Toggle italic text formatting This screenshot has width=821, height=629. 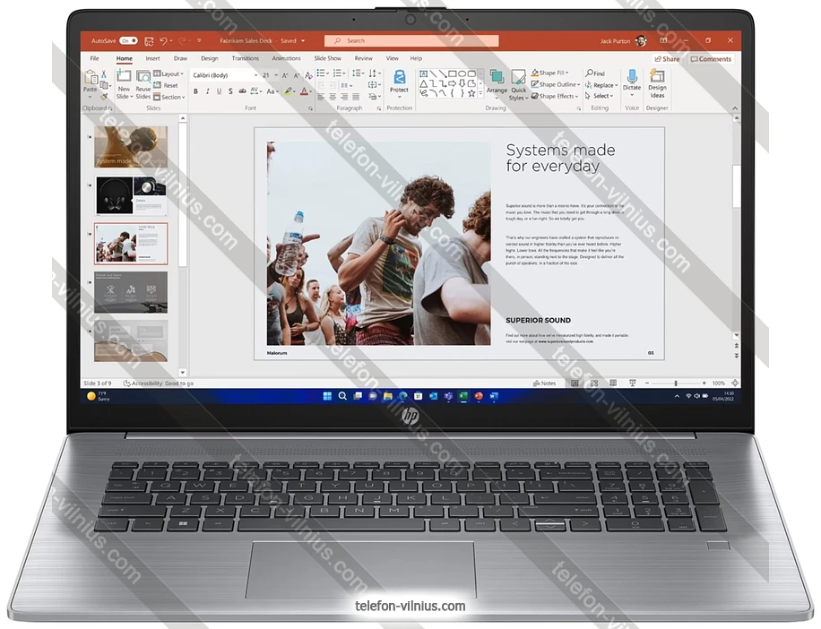[x=207, y=91]
